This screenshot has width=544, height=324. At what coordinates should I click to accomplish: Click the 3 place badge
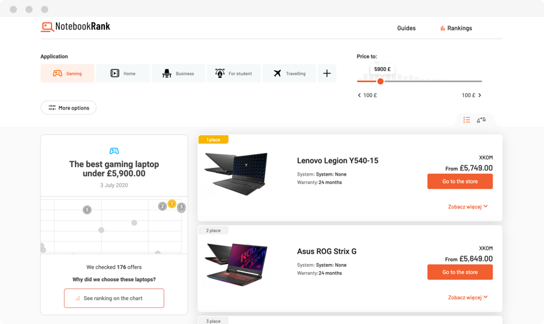click(x=214, y=321)
